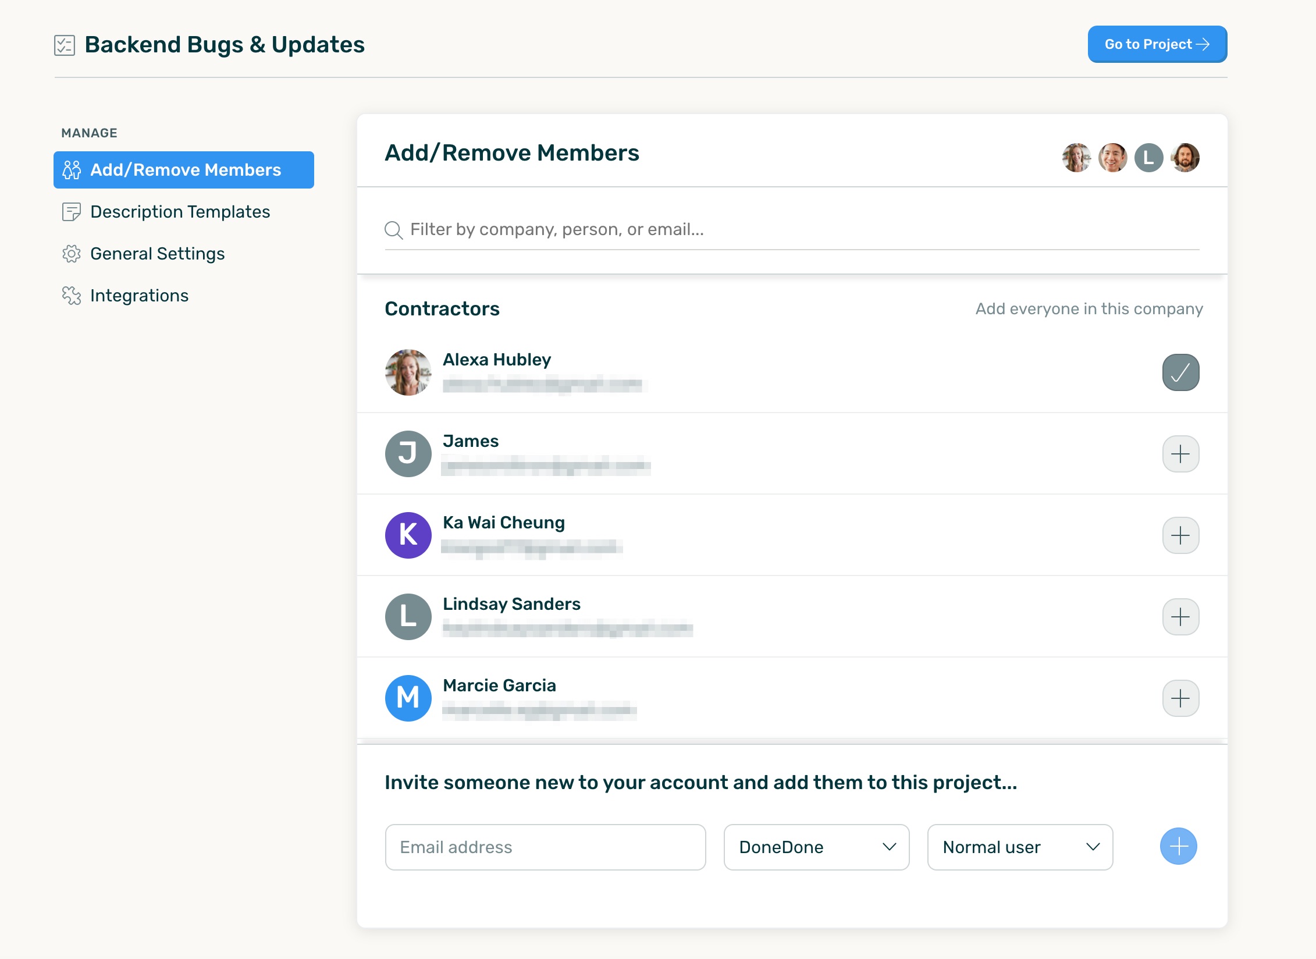The height and width of the screenshot is (959, 1316).
Task: Click the blue M avatar for Marcie Garcia
Action: 408,698
